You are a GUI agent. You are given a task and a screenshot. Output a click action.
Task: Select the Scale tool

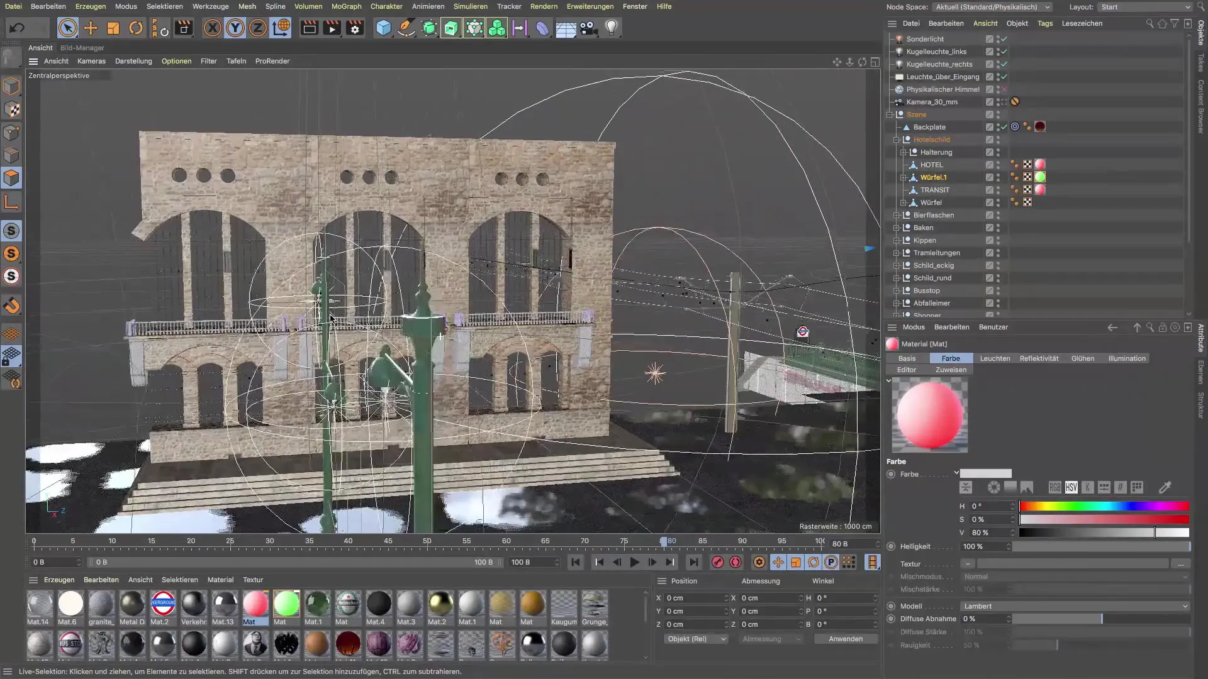coord(113,28)
